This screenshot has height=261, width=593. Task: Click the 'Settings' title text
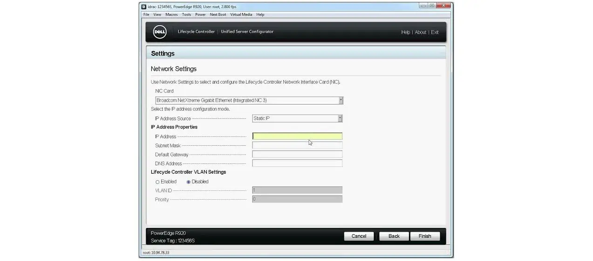tap(163, 53)
